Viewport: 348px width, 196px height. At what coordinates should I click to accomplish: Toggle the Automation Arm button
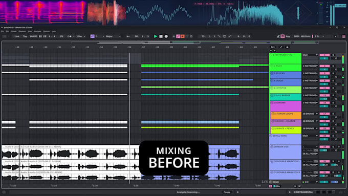tap(178, 36)
